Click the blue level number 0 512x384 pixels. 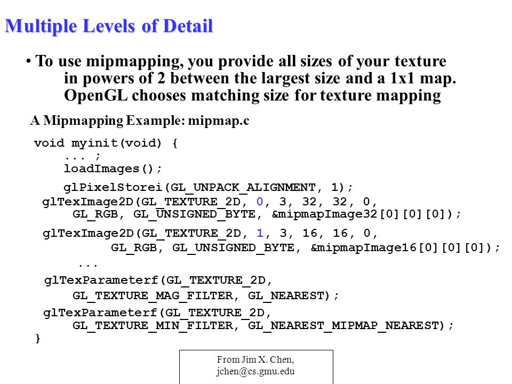(260, 202)
